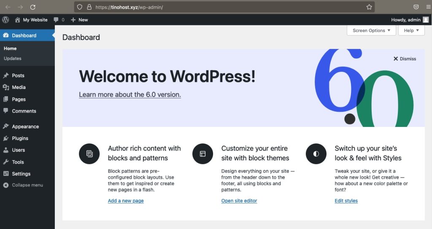This screenshot has height=229, width=432.
Task: Go back with browser back arrow
Action: [x=8, y=7]
